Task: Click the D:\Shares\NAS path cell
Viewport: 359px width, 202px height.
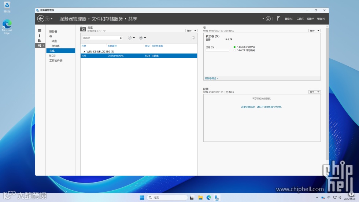Action: [116, 56]
